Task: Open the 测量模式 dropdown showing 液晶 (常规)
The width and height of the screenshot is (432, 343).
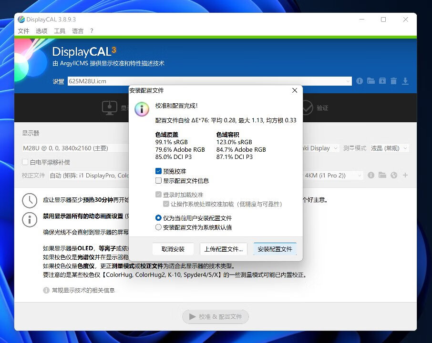Action: [389, 148]
